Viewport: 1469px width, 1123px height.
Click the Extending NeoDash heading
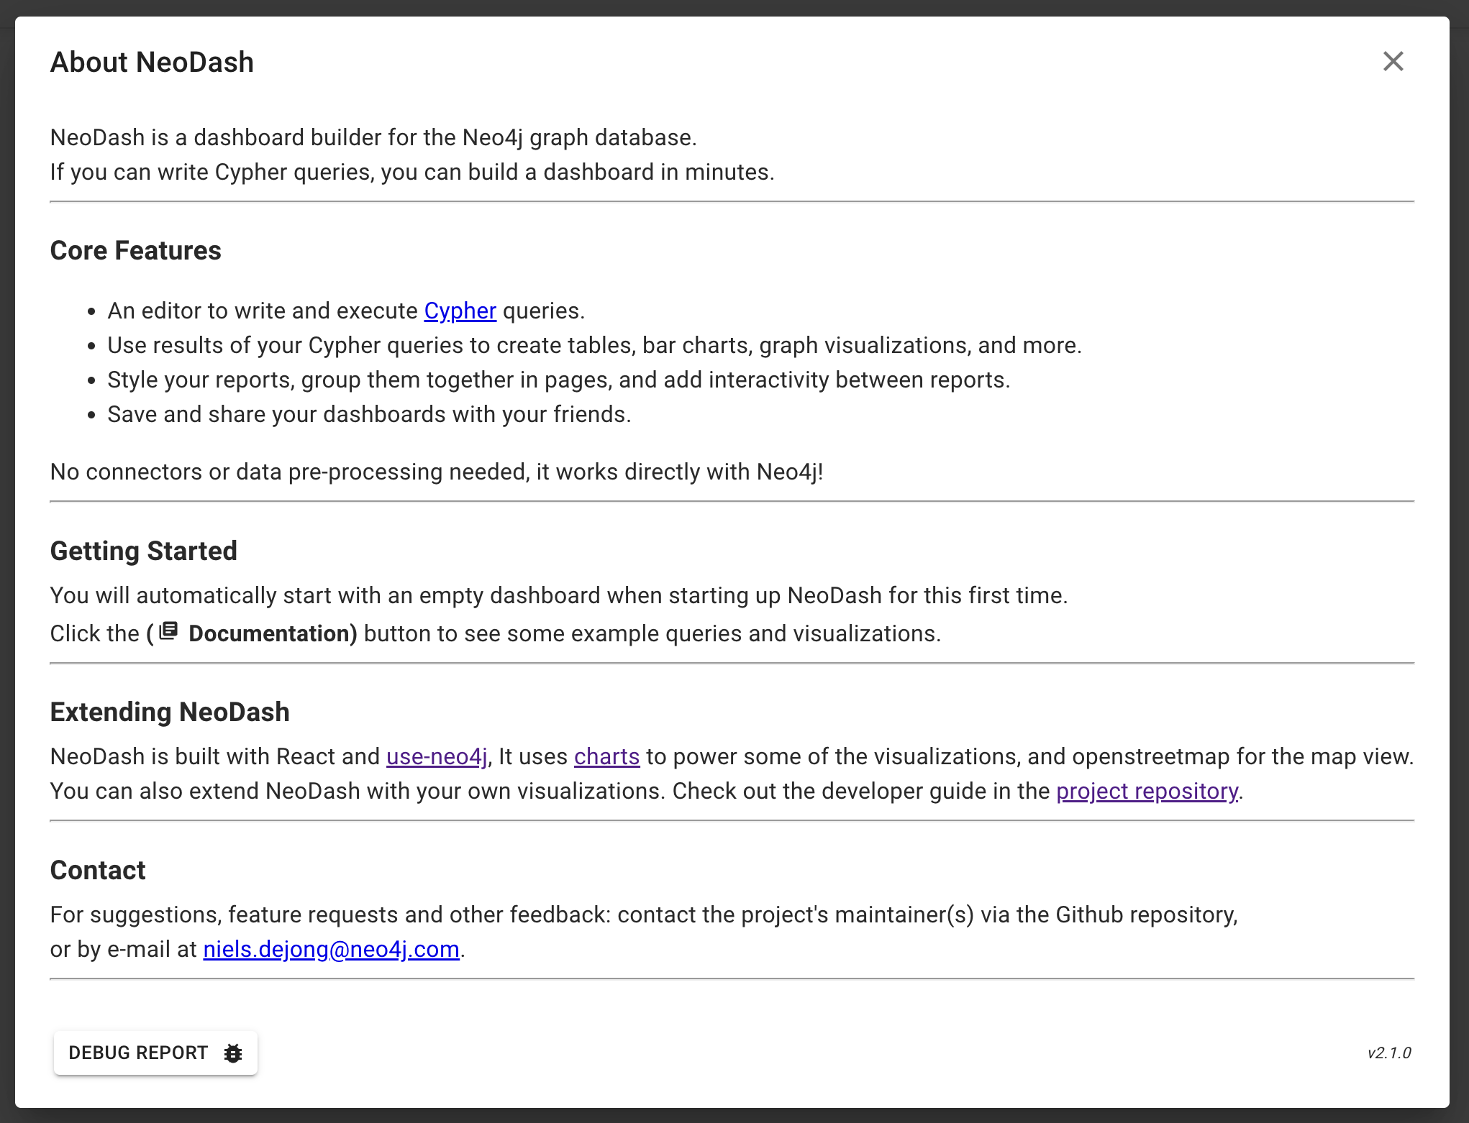(x=170, y=712)
